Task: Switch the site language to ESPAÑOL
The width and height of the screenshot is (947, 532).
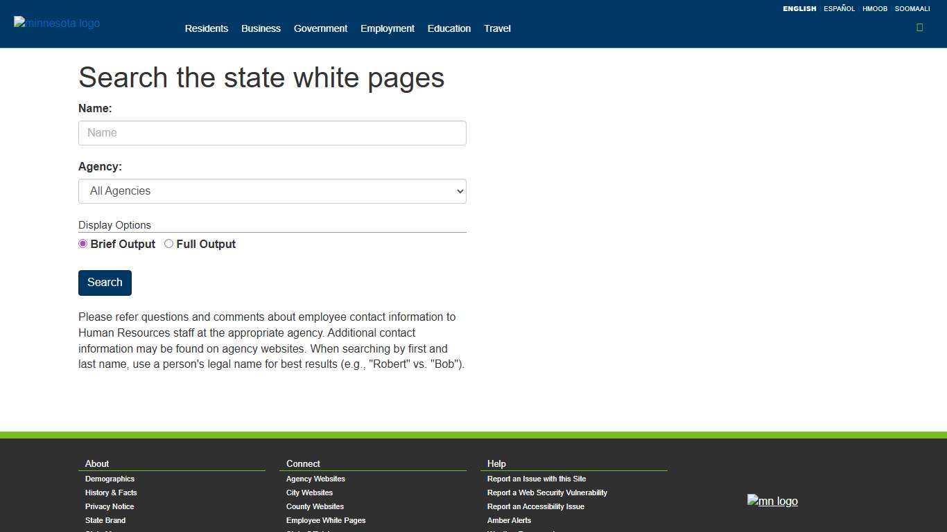Action: [x=839, y=8]
